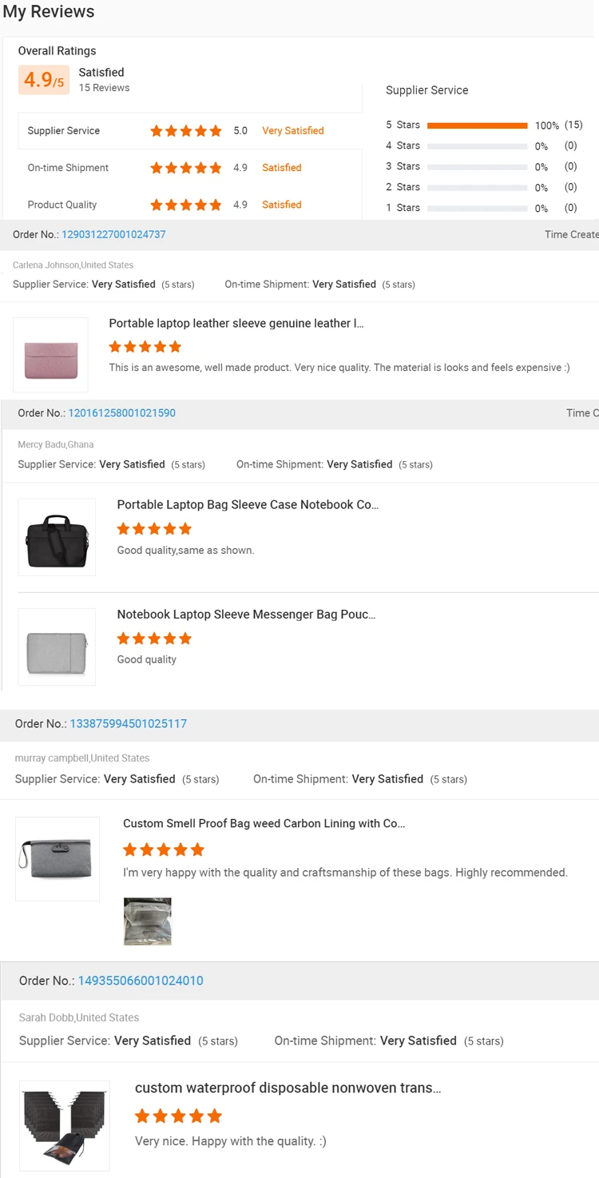Click stars under leather sleeve review
599x1178 pixels.
(145, 347)
